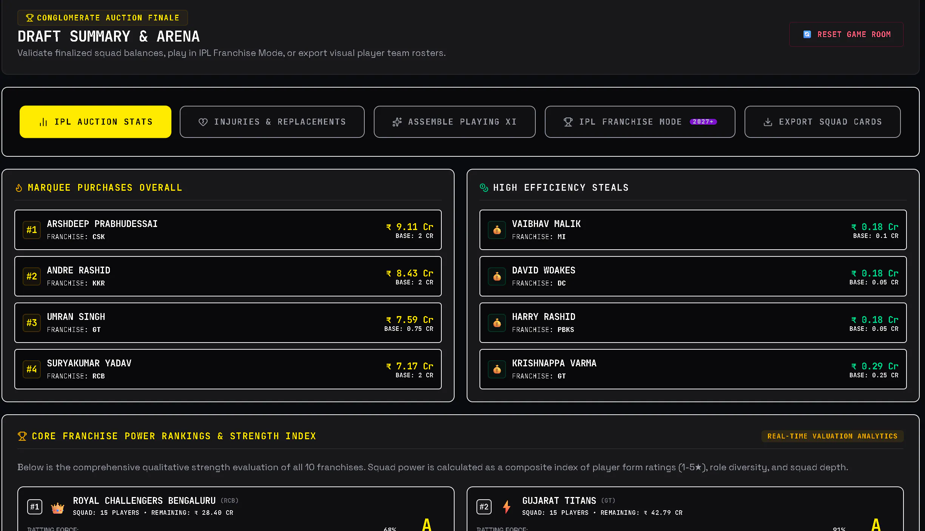Viewport: 925px width, 531px height.
Task: Open the Andre Rashid purchase card
Action: point(228,276)
